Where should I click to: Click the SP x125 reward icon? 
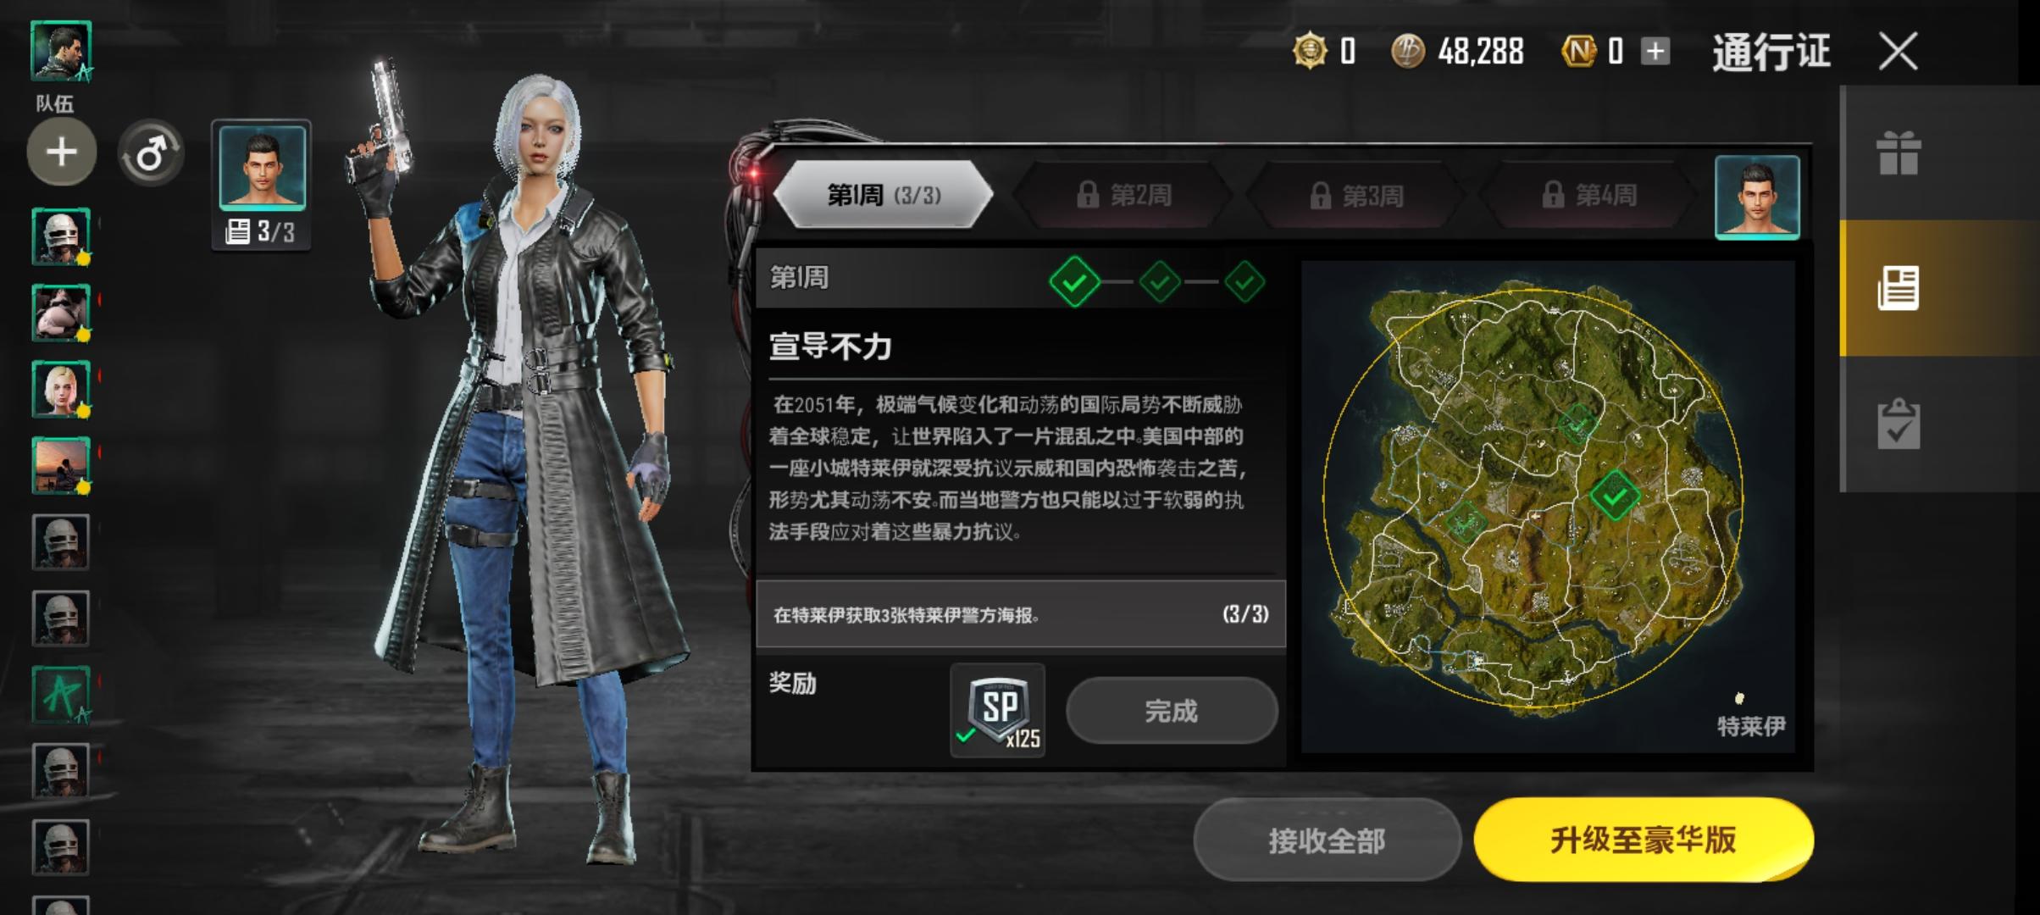[x=997, y=710]
